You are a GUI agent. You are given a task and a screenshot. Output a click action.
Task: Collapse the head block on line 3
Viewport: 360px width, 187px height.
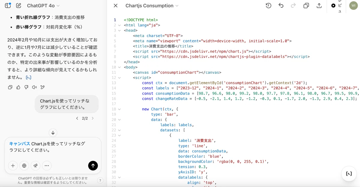119,30
